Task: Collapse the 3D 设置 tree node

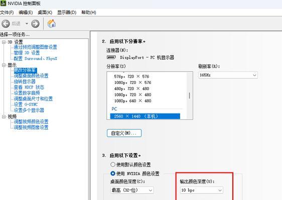Action: coord(4,42)
